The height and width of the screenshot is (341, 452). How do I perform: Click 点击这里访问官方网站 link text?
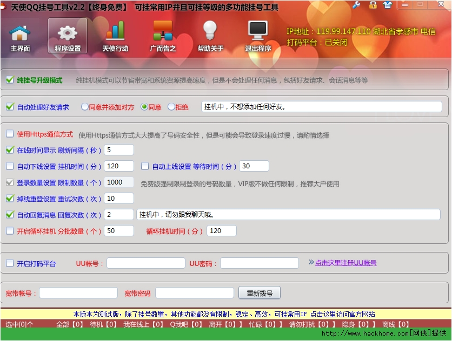pyautogui.click(x=342, y=314)
